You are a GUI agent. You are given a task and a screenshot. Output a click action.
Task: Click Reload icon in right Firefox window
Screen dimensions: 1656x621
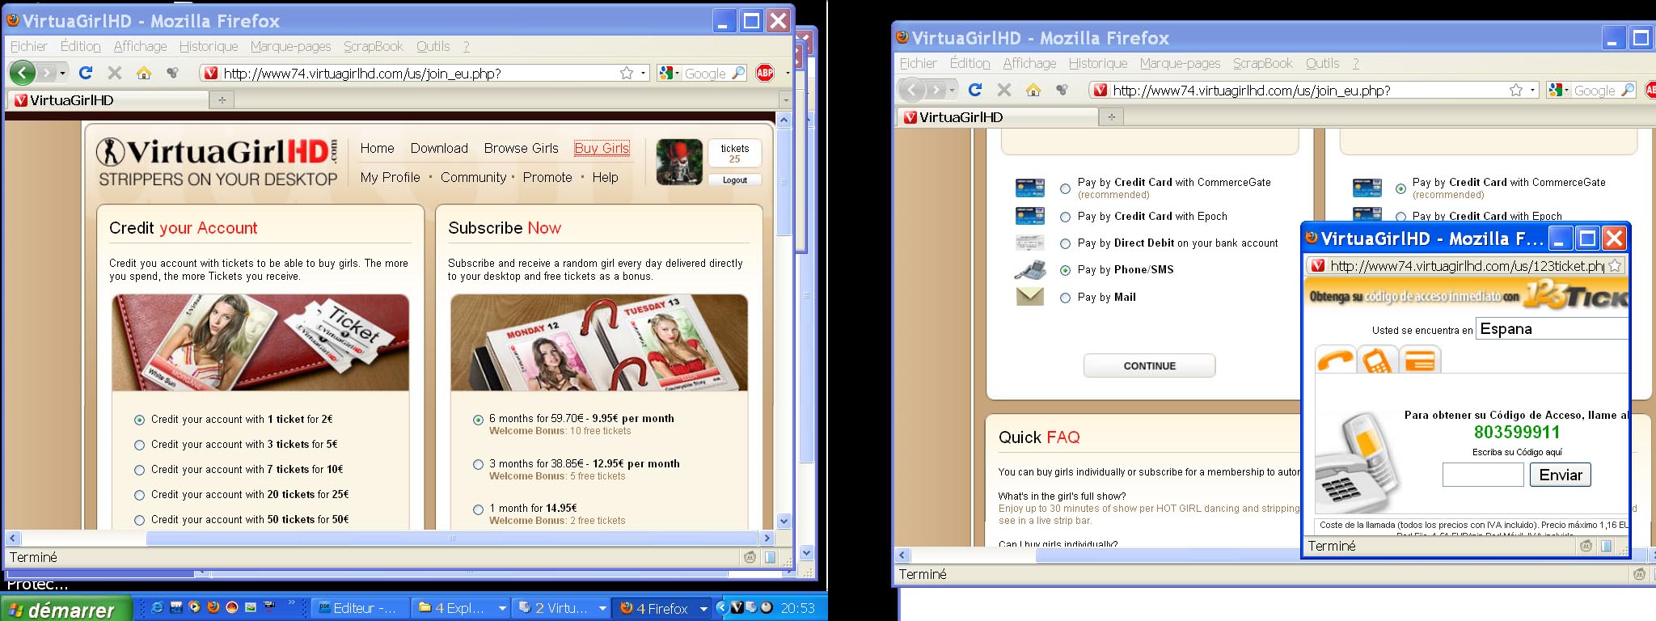point(975,90)
